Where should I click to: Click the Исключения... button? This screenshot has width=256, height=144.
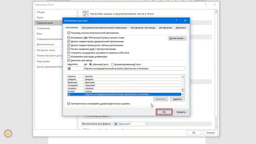click(x=177, y=38)
